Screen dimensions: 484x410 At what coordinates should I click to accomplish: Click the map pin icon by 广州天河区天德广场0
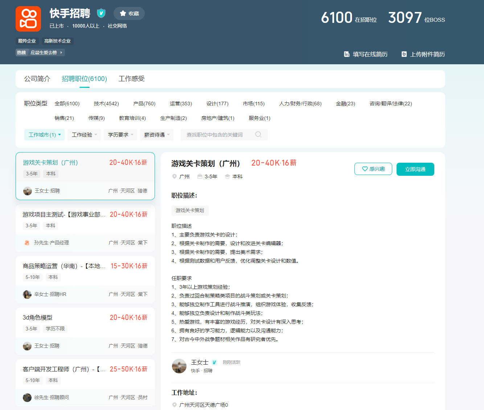pos(175,405)
